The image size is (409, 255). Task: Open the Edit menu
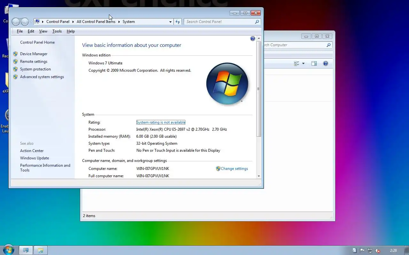pyautogui.click(x=31, y=31)
